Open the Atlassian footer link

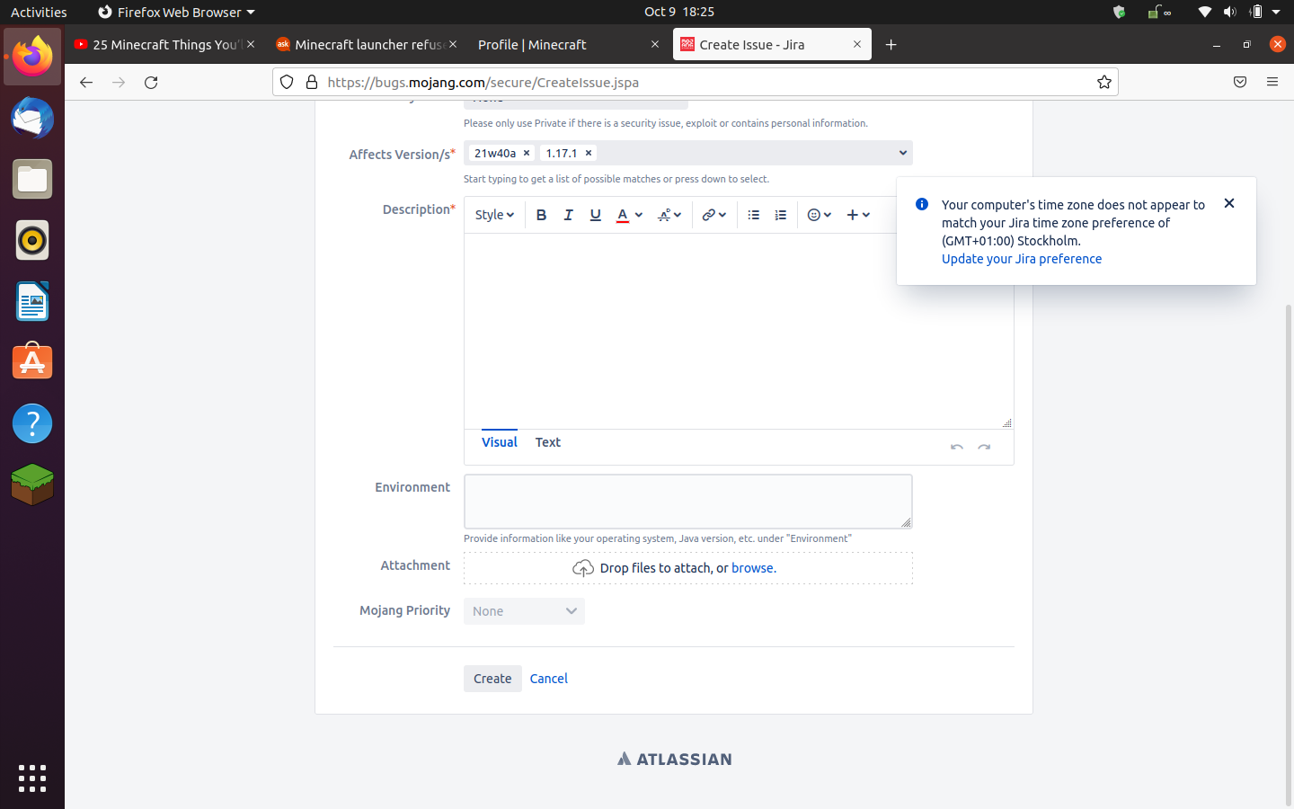point(674,760)
